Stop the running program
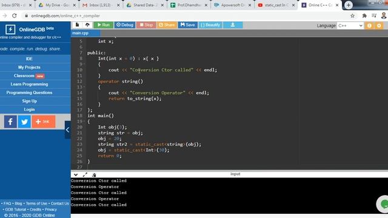The width and height of the screenshot is (388, 218). pyautogui.click(x=146, y=25)
